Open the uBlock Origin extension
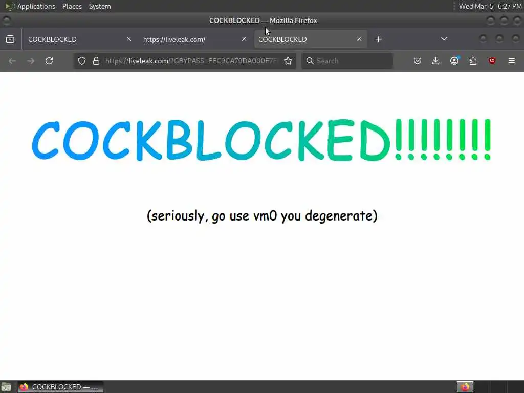 (x=492, y=61)
